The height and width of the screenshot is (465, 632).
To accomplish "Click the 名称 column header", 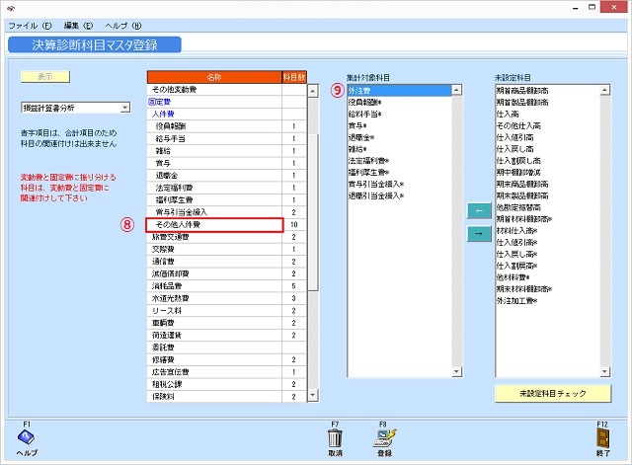I will coord(214,77).
